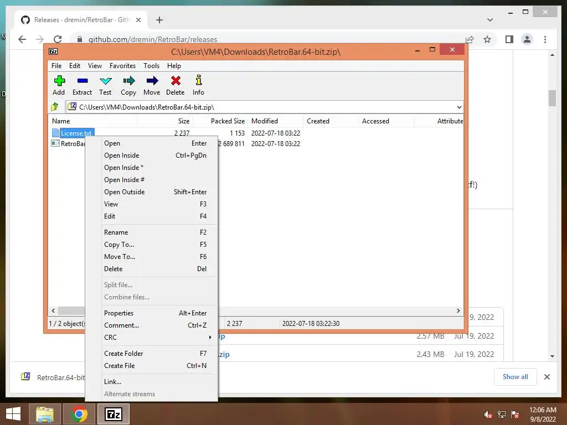
Task: Click the 7z icon in window title bar
Action: point(53,51)
